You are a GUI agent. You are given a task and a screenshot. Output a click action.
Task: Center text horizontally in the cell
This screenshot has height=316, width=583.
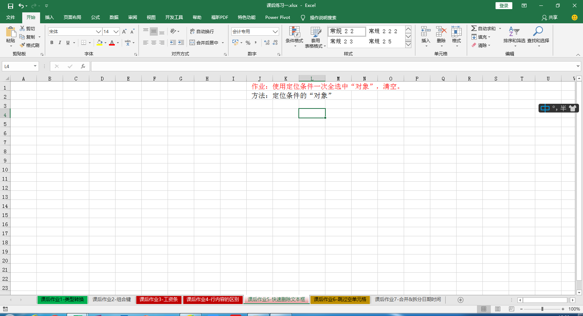pyautogui.click(x=154, y=43)
